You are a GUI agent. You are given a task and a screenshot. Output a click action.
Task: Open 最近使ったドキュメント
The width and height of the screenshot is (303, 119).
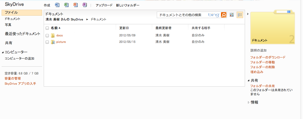(x=23, y=34)
